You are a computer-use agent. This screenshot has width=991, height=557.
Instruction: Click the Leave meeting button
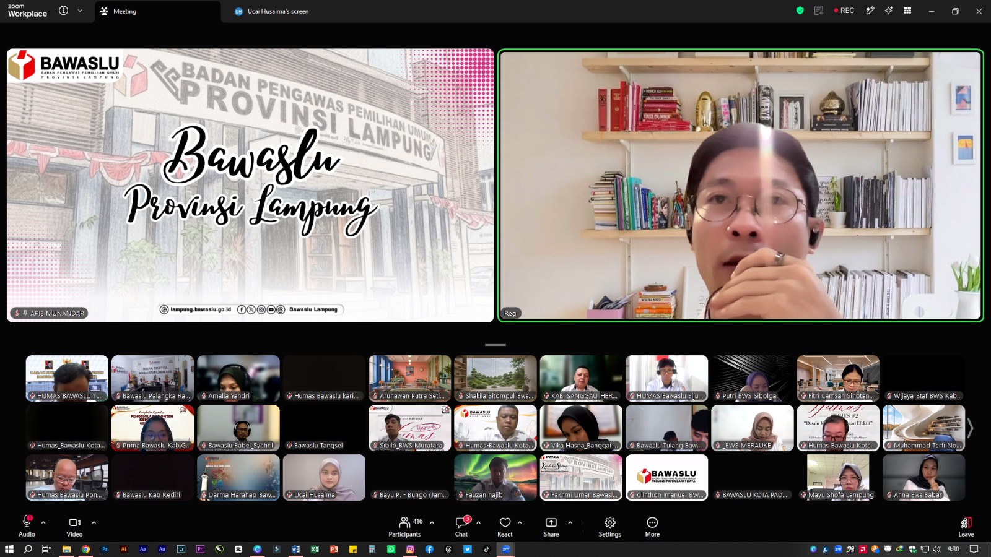click(966, 527)
